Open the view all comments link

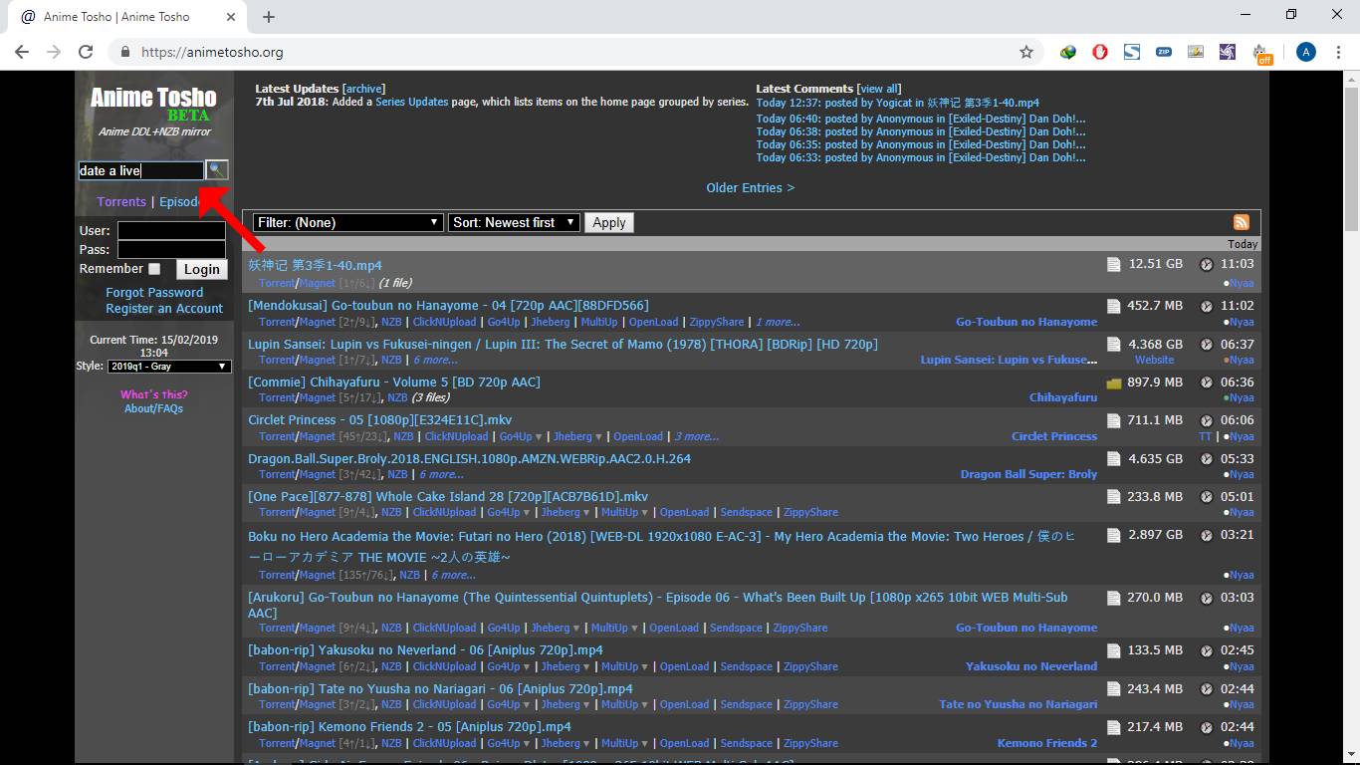pyautogui.click(x=879, y=89)
